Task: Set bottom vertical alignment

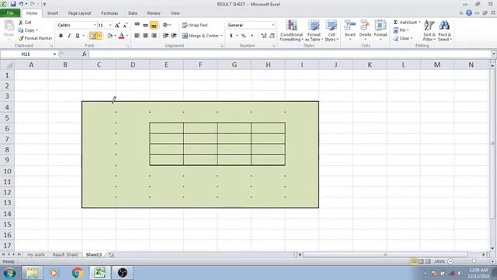Action: click(154, 25)
